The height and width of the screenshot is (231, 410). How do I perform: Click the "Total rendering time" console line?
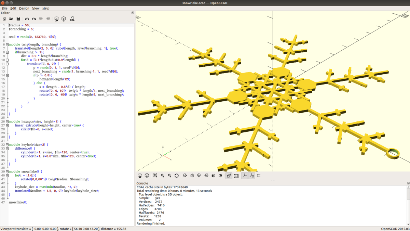point(174,191)
